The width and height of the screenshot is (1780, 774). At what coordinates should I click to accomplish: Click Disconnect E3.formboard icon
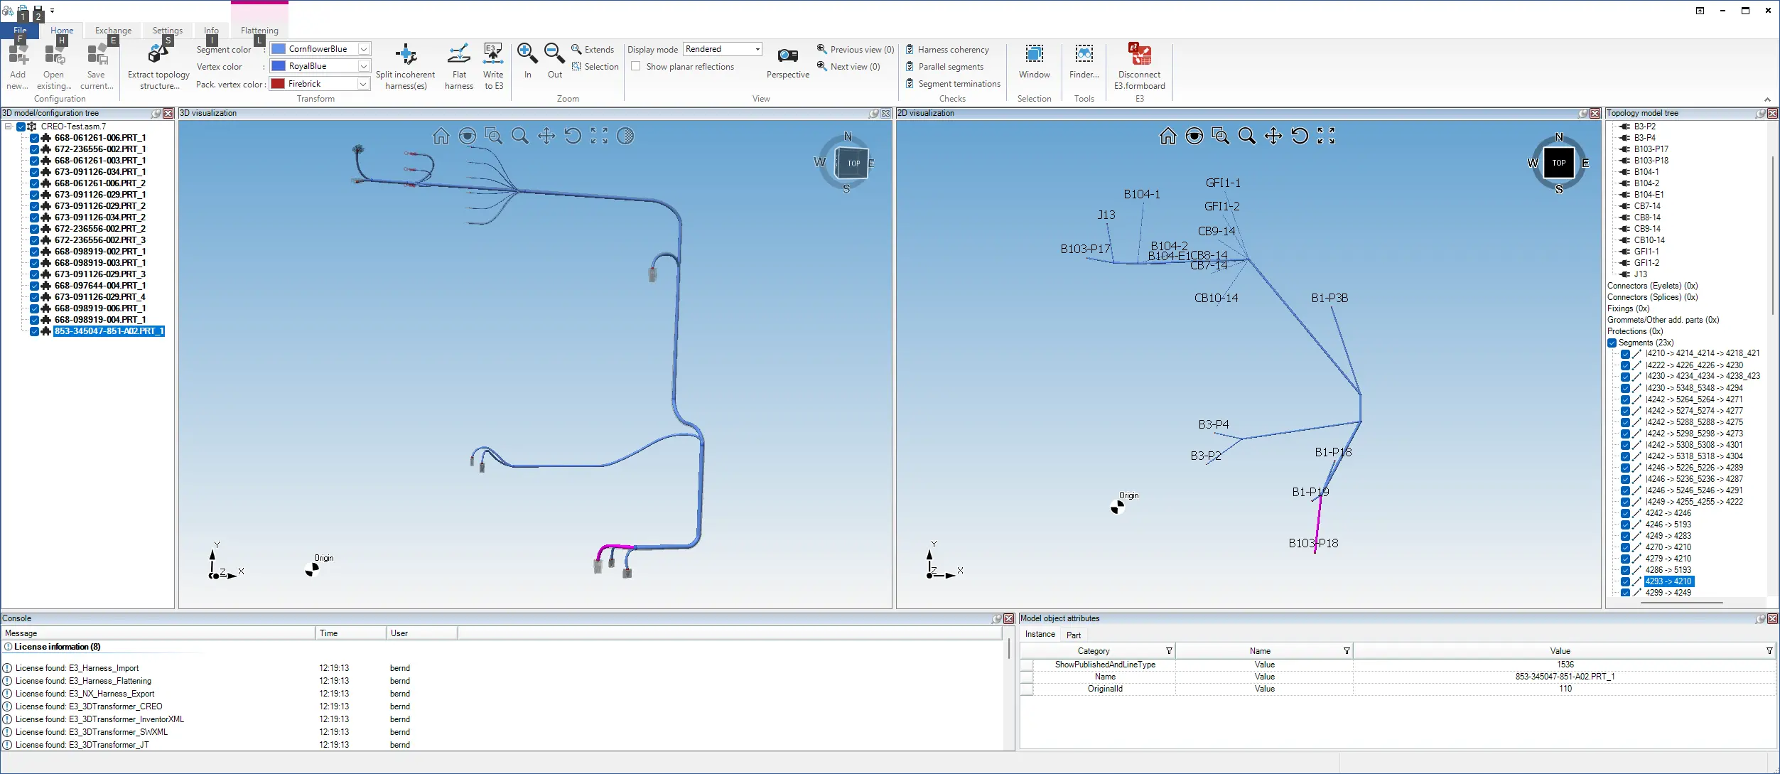pyautogui.click(x=1139, y=55)
